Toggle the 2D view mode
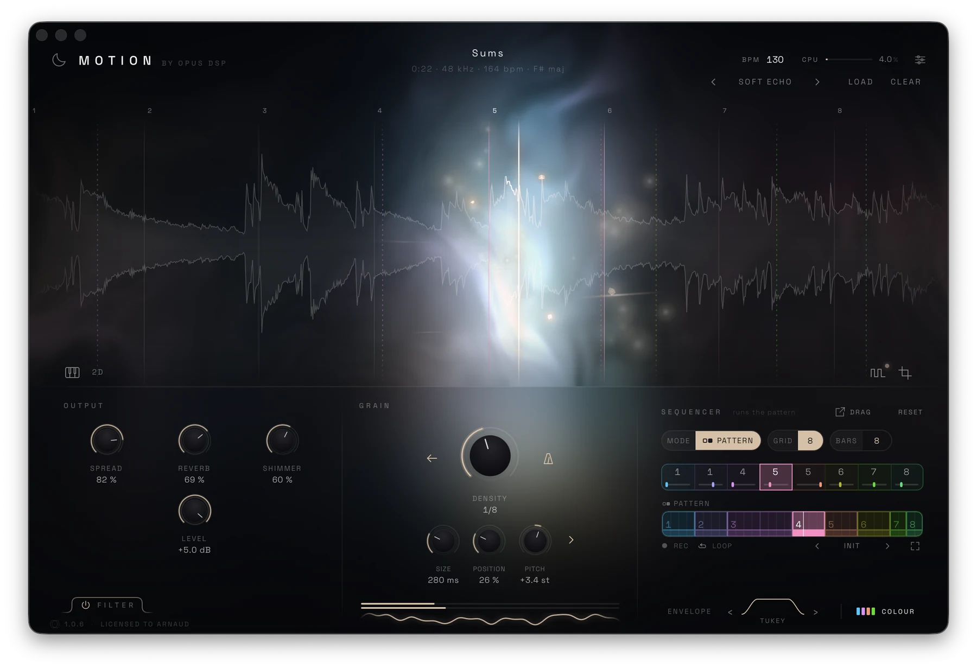The height and width of the screenshot is (669, 977). (x=97, y=372)
